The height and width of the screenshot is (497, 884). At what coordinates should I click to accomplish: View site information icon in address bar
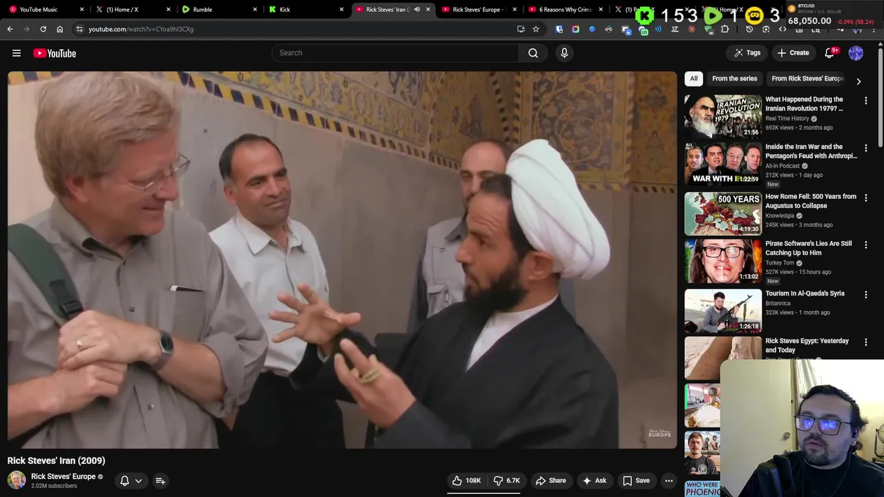pos(79,29)
